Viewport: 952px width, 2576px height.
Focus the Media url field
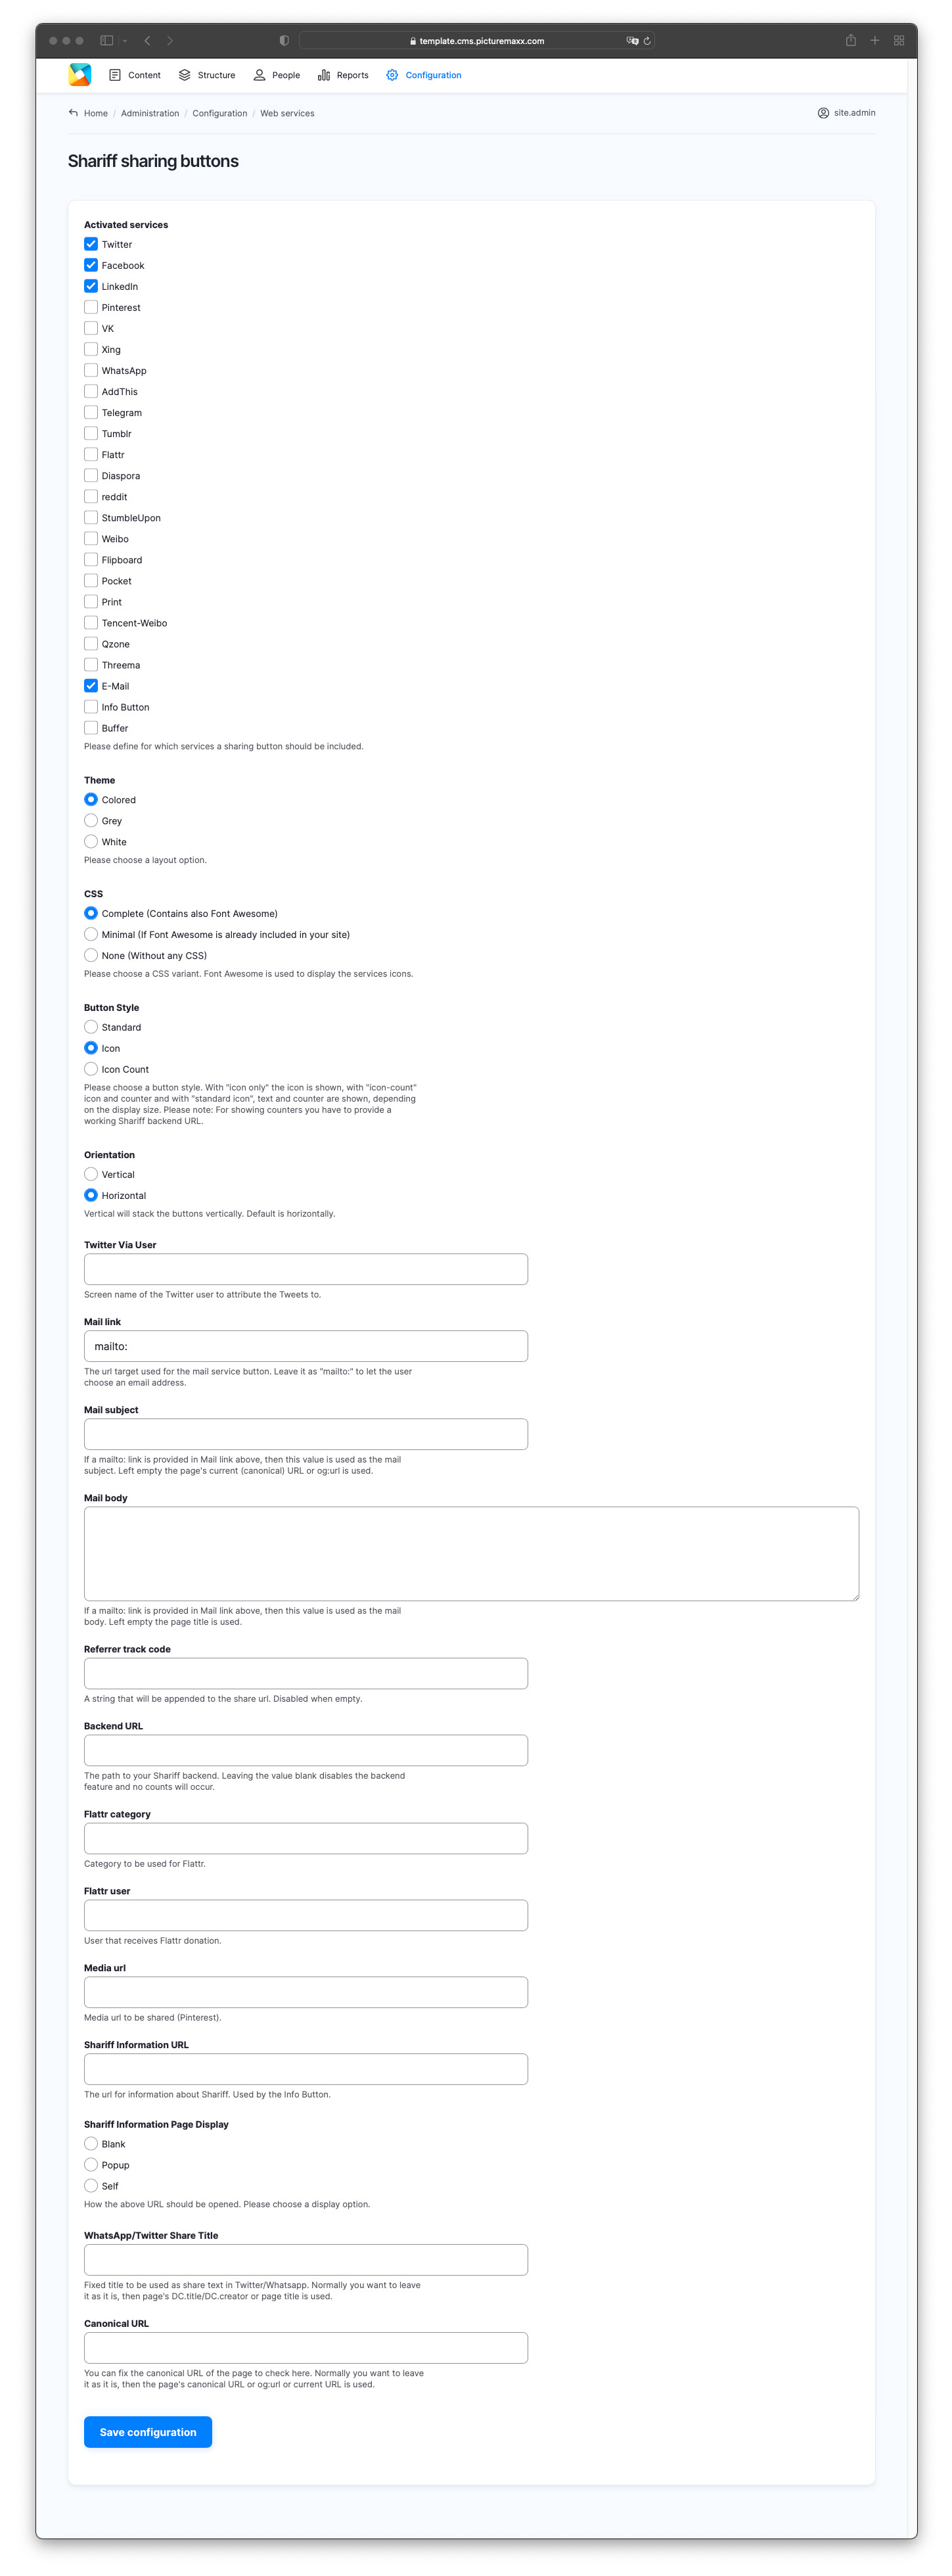click(x=306, y=1993)
